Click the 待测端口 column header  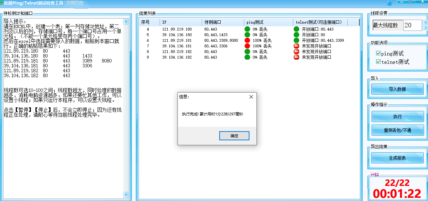[223, 22]
